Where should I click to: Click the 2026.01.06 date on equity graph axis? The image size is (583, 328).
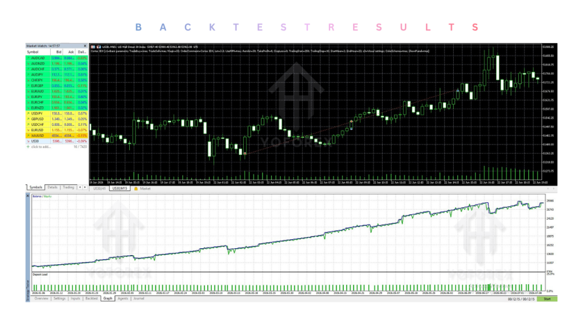pos(38,293)
